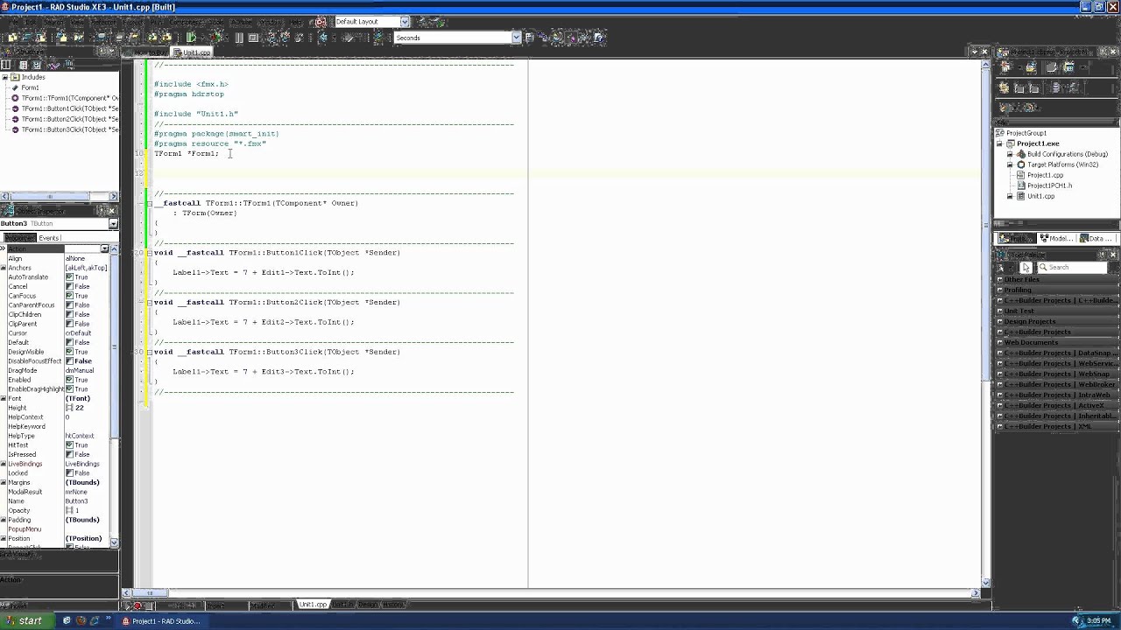Select ProjectGroup1 in Project Manager

coord(1026,133)
